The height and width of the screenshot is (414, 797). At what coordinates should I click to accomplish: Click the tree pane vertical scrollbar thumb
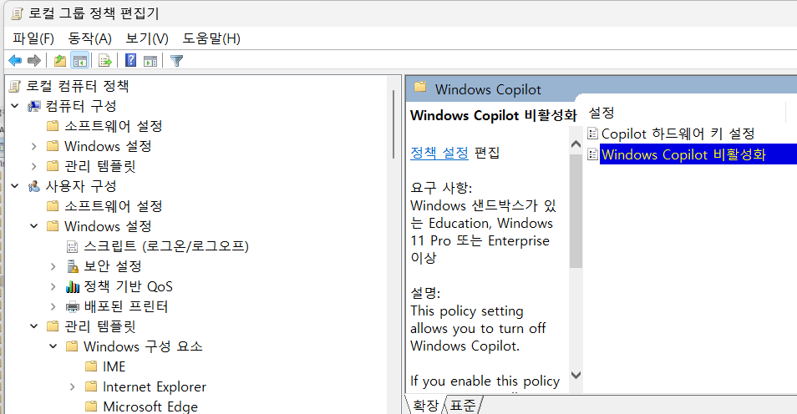pyautogui.click(x=393, y=124)
